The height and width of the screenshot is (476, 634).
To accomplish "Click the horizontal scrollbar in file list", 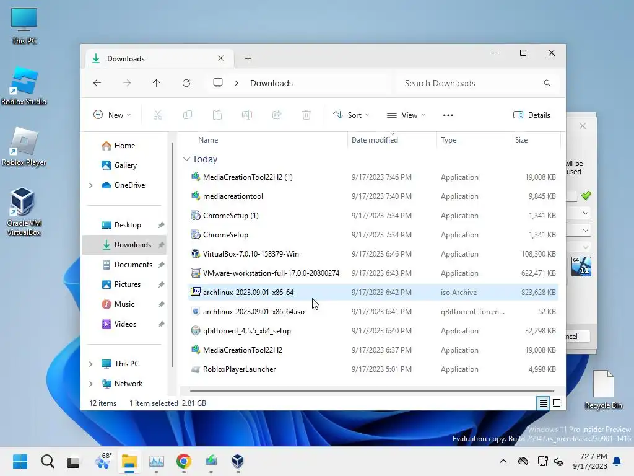I will [371, 391].
